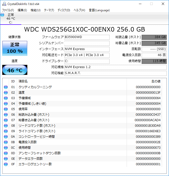
Task: Minimize the CrystalDiskInfo window
Action: click(x=140, y=4)
